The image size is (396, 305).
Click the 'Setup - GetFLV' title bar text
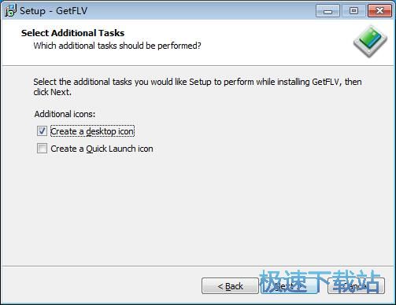(54, 11)
